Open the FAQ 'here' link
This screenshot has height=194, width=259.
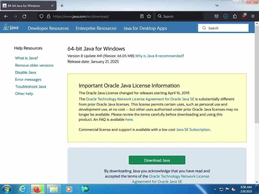pos(129,119)
